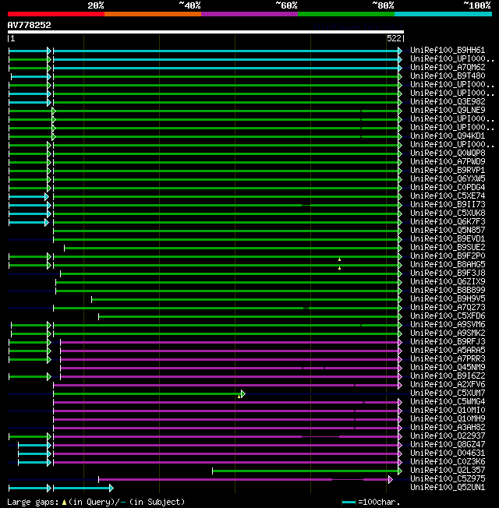
Task: Select the UniRef100_B9F3J8 label
Action: 448,273
